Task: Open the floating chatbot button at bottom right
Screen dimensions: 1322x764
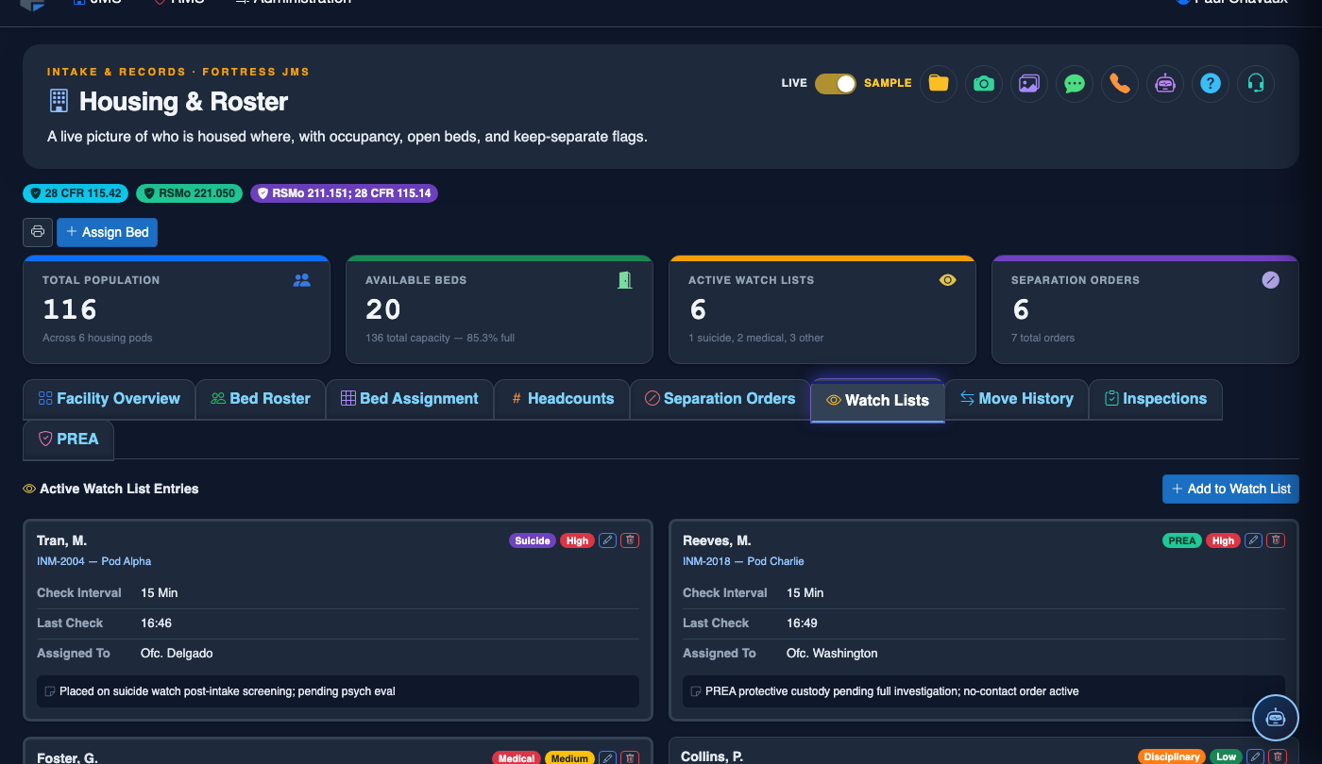Action: click(1276, 718)
